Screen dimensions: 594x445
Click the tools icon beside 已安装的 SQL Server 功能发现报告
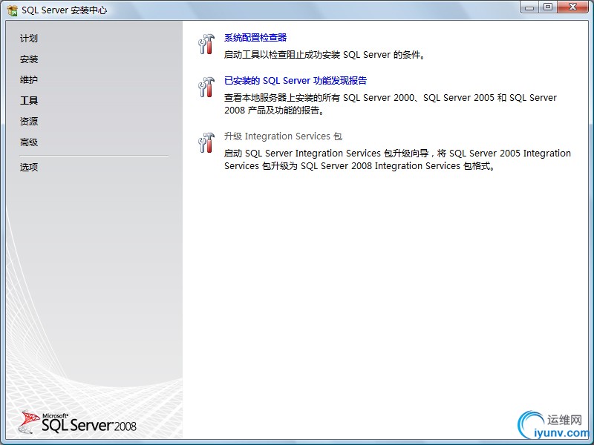[206, 87]
